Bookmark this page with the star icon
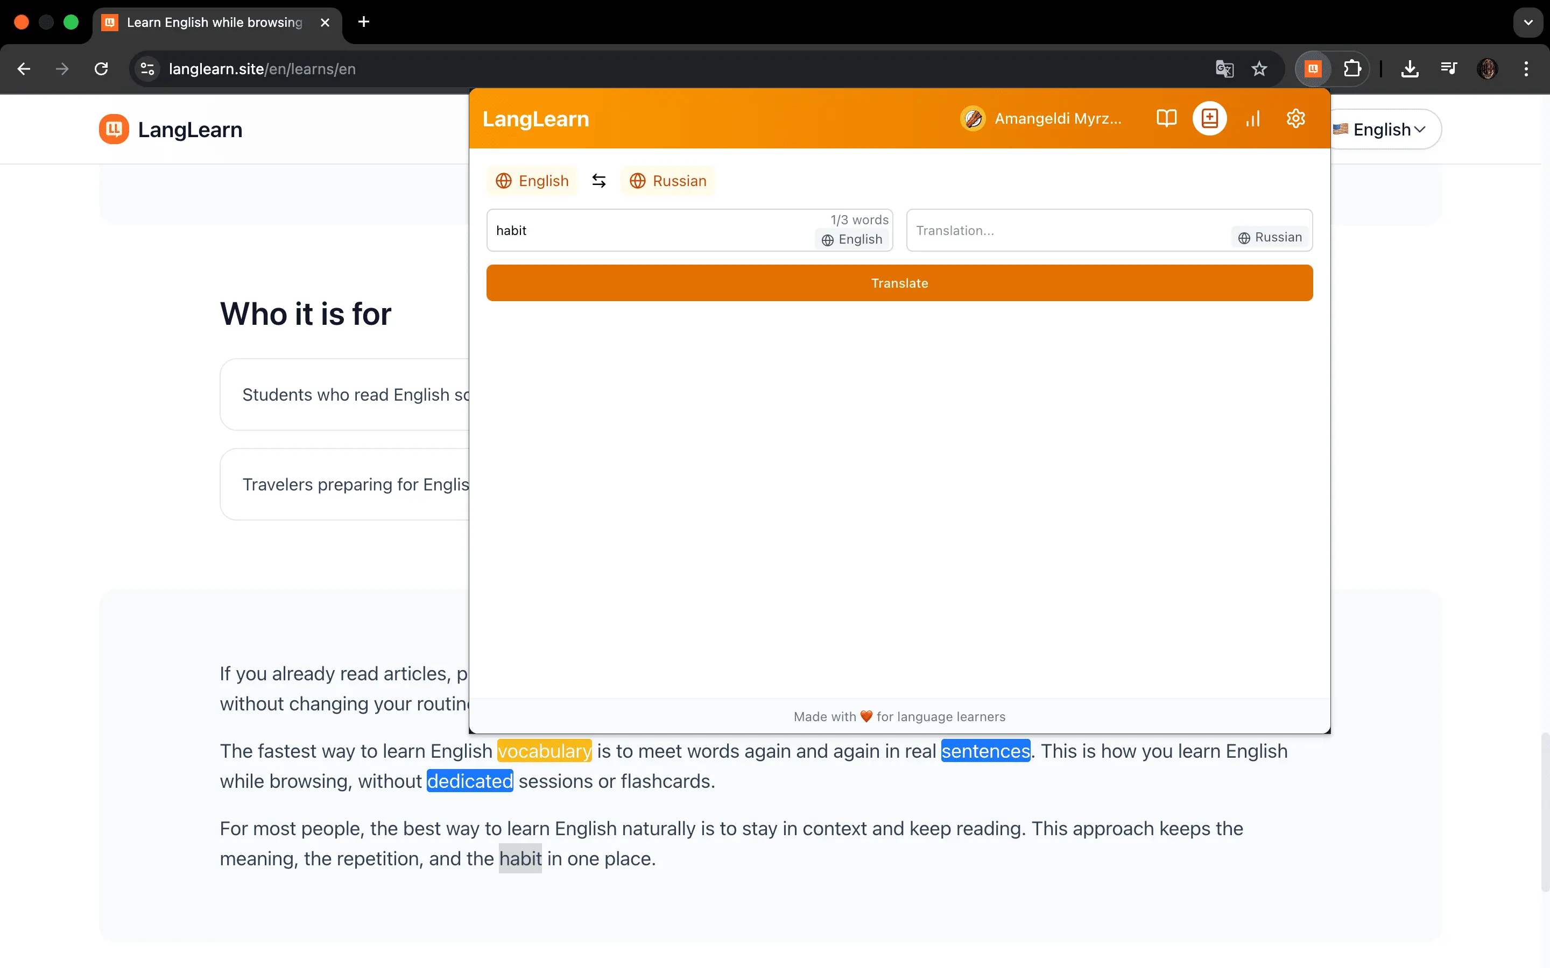 [1259, 68]
